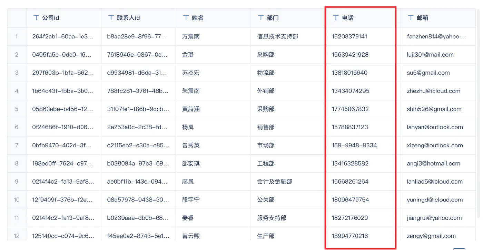
Task: Select company id starting with 1b64c43f
Action: (x=63, y=91)
